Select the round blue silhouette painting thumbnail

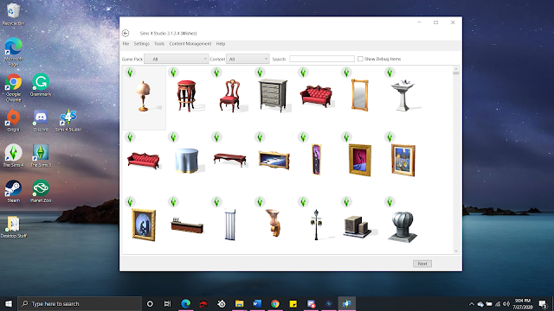point(144,225)
